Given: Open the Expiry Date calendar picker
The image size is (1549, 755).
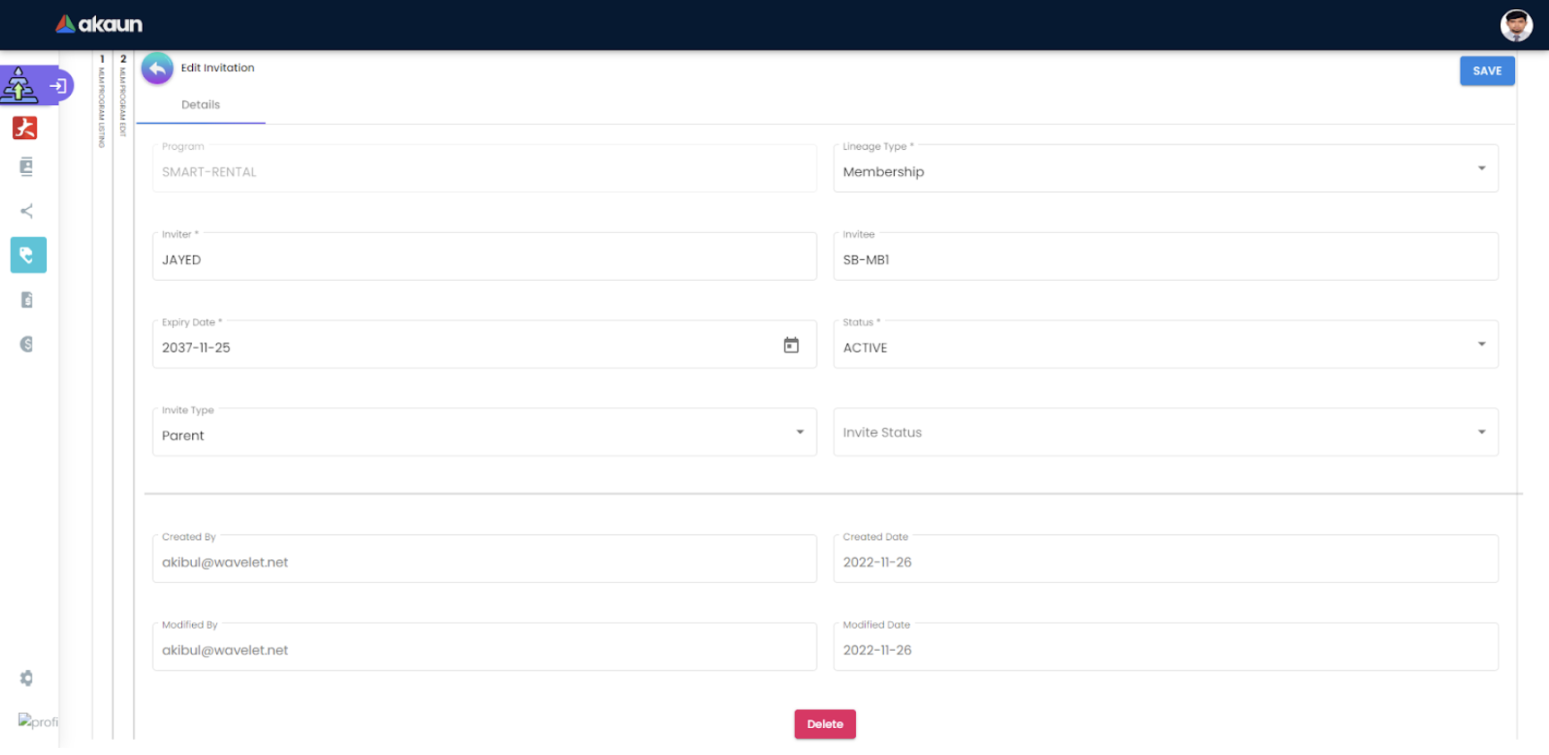Looking at the screenshot, I should pos(791,345).
